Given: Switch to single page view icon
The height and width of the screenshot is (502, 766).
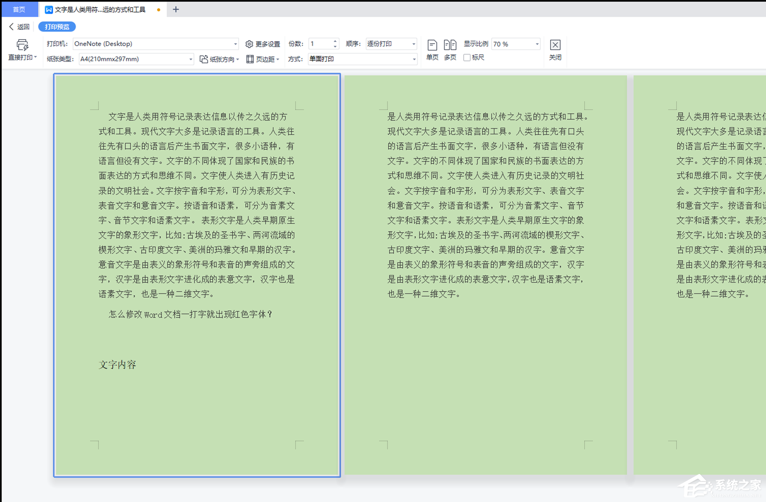Looking at the screenshot, I should [x=432, y=45].
